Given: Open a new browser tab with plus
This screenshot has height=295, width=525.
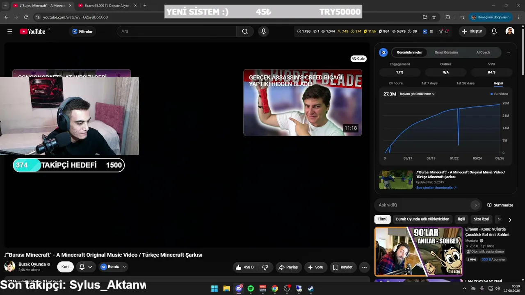Looking at the screenshot, I should click(145, 6).
